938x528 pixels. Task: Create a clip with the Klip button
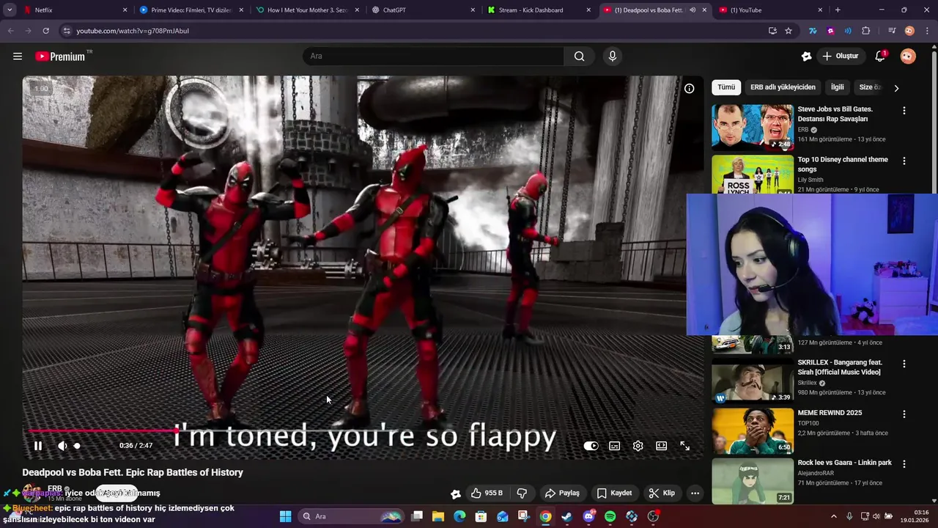tap(662, 494)
